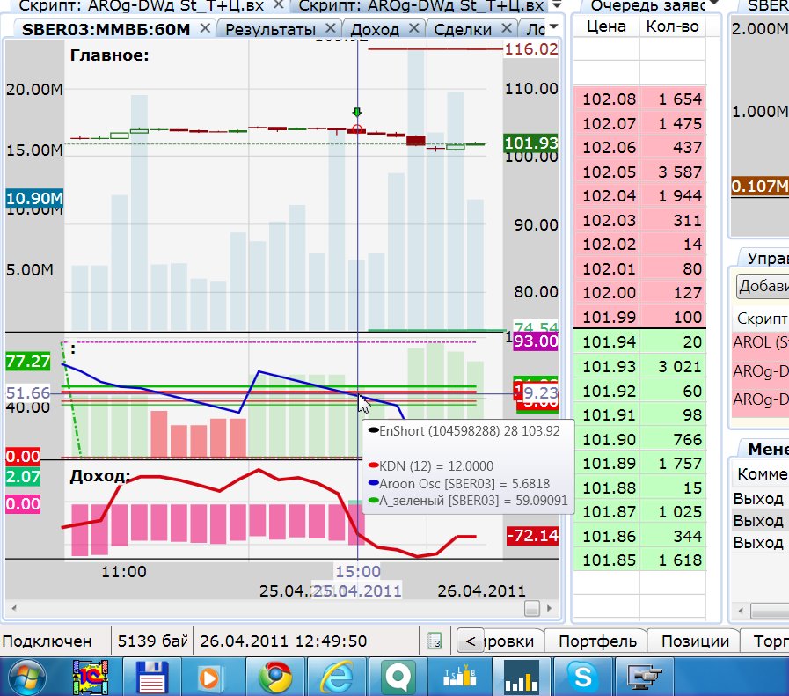Screen dimensions: 789x696
Task: Open script tabs overflow dropdown arrow
Action: point(557,5)
